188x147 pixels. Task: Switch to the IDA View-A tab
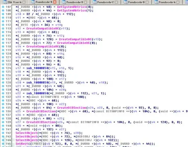pos(14,2)
